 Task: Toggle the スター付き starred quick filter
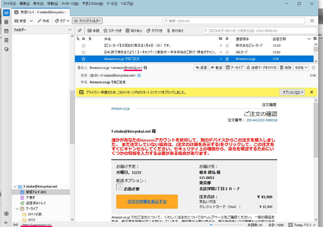click(x=112, y=31)
